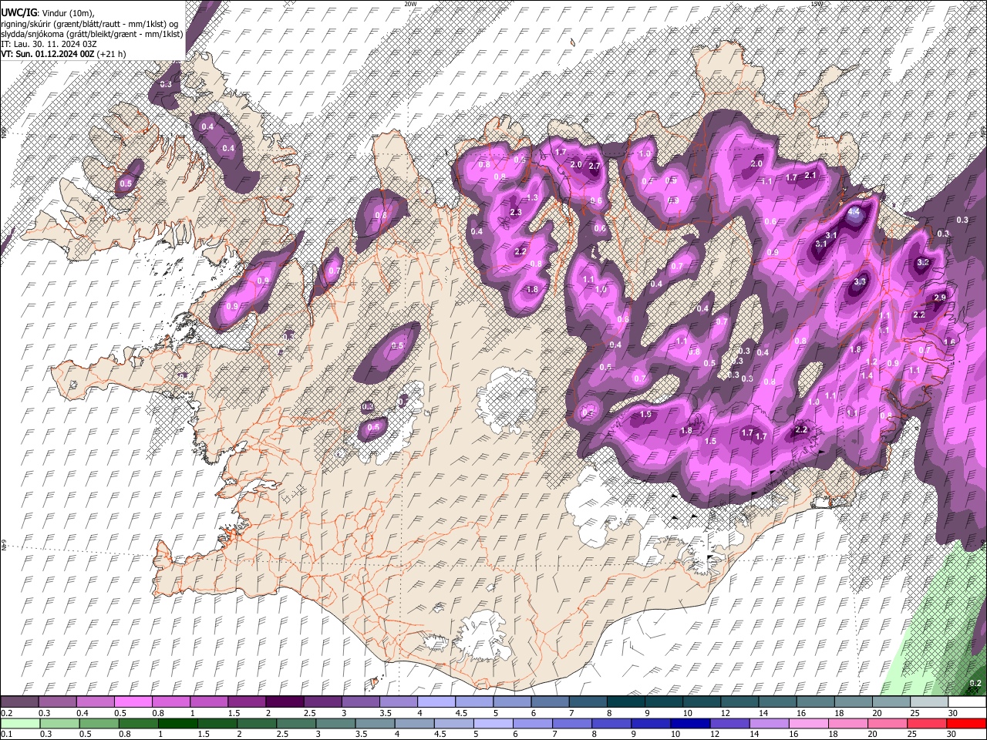Click the 'VT: Sun. 01.12.2024 00Z (+21 h)' line

tap(63, 54)
